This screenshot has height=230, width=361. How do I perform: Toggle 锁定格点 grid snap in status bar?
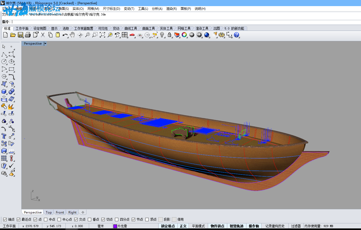(x=168, y=226)
